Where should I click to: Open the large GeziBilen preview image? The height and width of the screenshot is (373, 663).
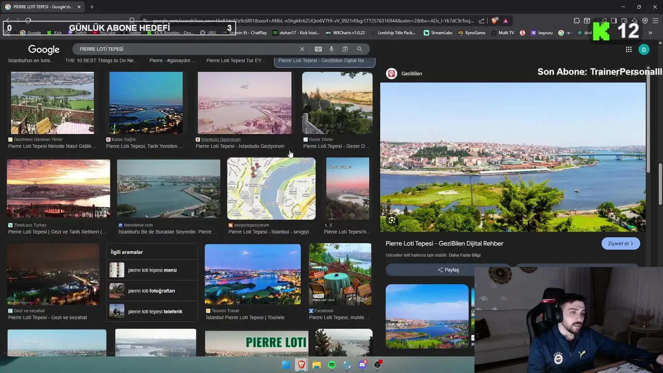pos(513,157)
